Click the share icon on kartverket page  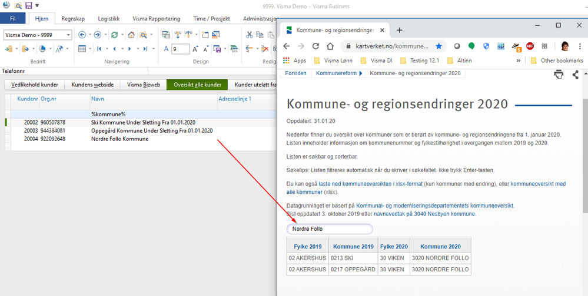tap(576, 75)
